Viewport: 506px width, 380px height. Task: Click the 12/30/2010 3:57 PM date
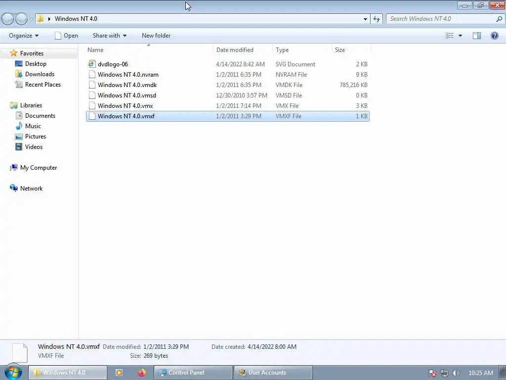(242, 95)
